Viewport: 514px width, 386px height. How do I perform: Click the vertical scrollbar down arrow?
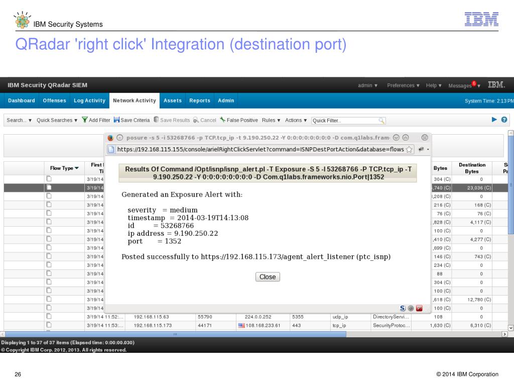(x=510, y=328)
